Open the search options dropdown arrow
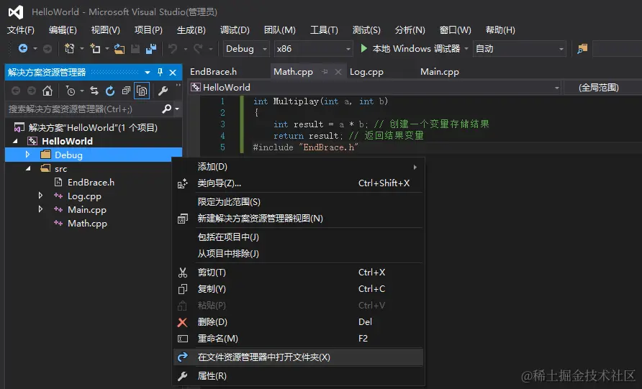 [x=177, y=109]
